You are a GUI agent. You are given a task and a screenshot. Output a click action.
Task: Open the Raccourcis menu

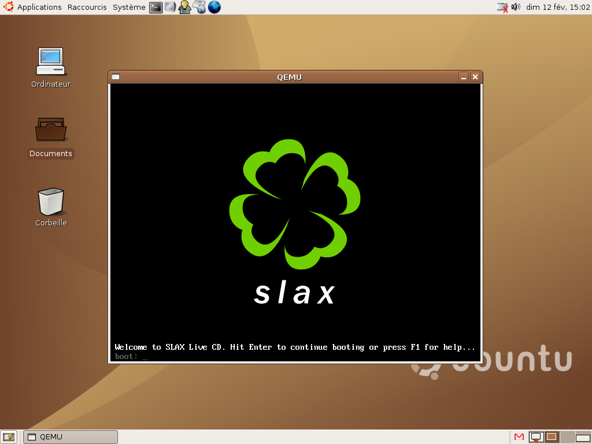pyautogui.click(x=87, y=7)
